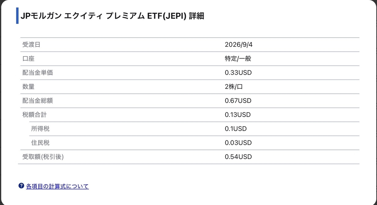Viewport: 377px width, 205px height.
Task: Select the 0.67USD total dividend value
Action: coord(238,101)
